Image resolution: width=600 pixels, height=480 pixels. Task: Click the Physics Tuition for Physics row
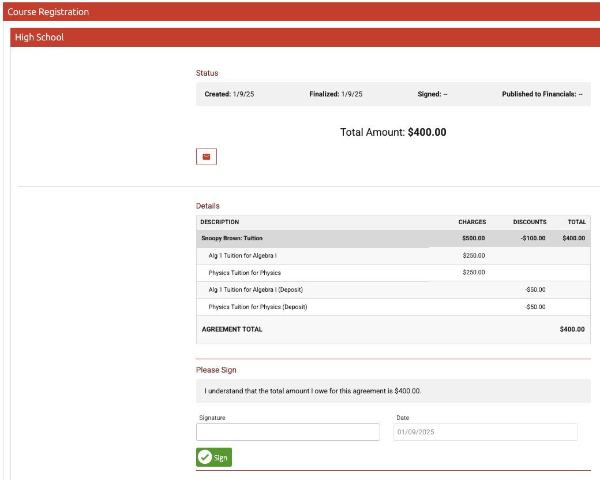click(x=393, y=273)
